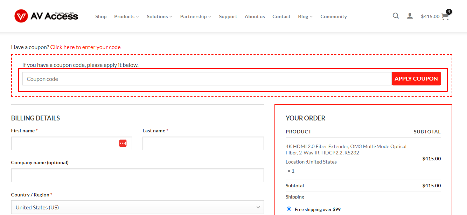Expand the Solutions menu chevron
Viewport: 467px width, 215px height.
[171, 16]
